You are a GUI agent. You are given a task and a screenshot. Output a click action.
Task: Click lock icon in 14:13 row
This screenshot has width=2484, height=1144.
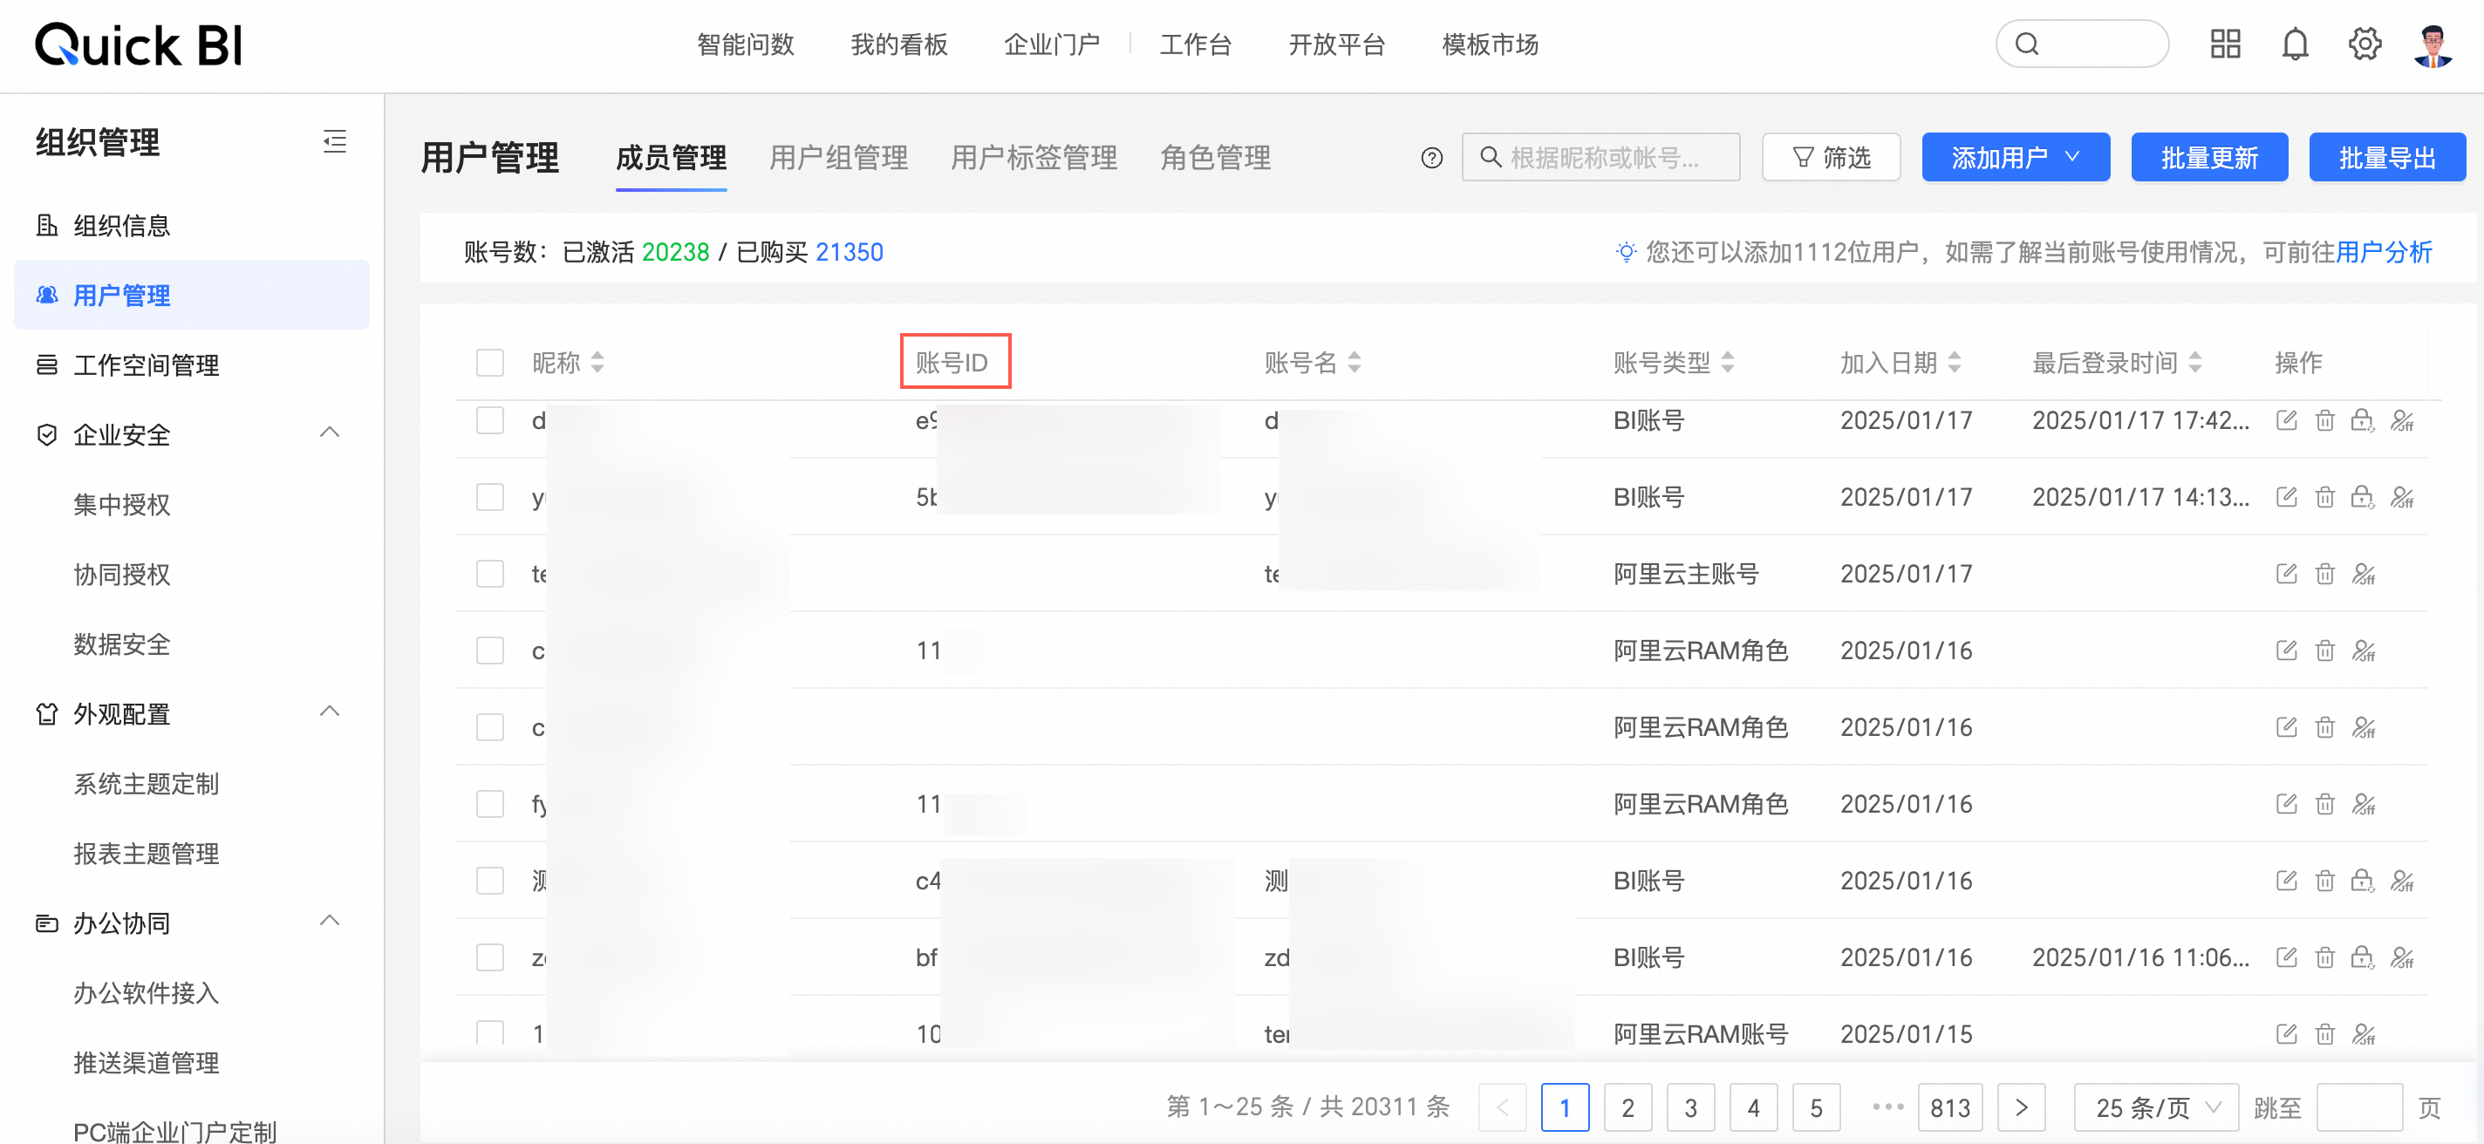click(2362, 497)
